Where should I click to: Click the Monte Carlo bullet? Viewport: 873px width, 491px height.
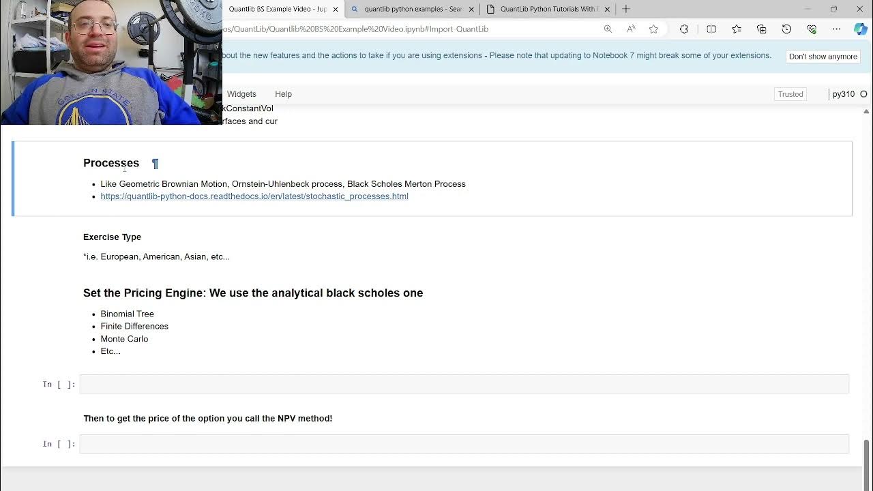pyautogui.click(x=124, y=339)
